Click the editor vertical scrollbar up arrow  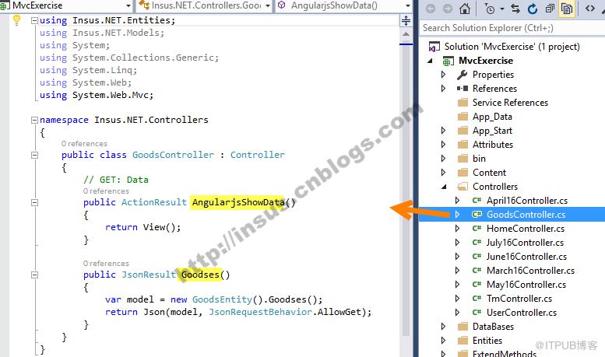(x=406, y=34)
